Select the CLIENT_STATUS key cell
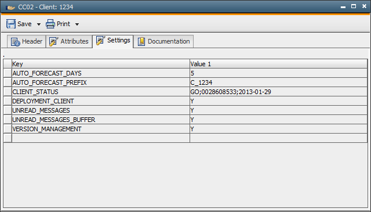The height and width of the screenshot is (212, 371). [101, 92]
